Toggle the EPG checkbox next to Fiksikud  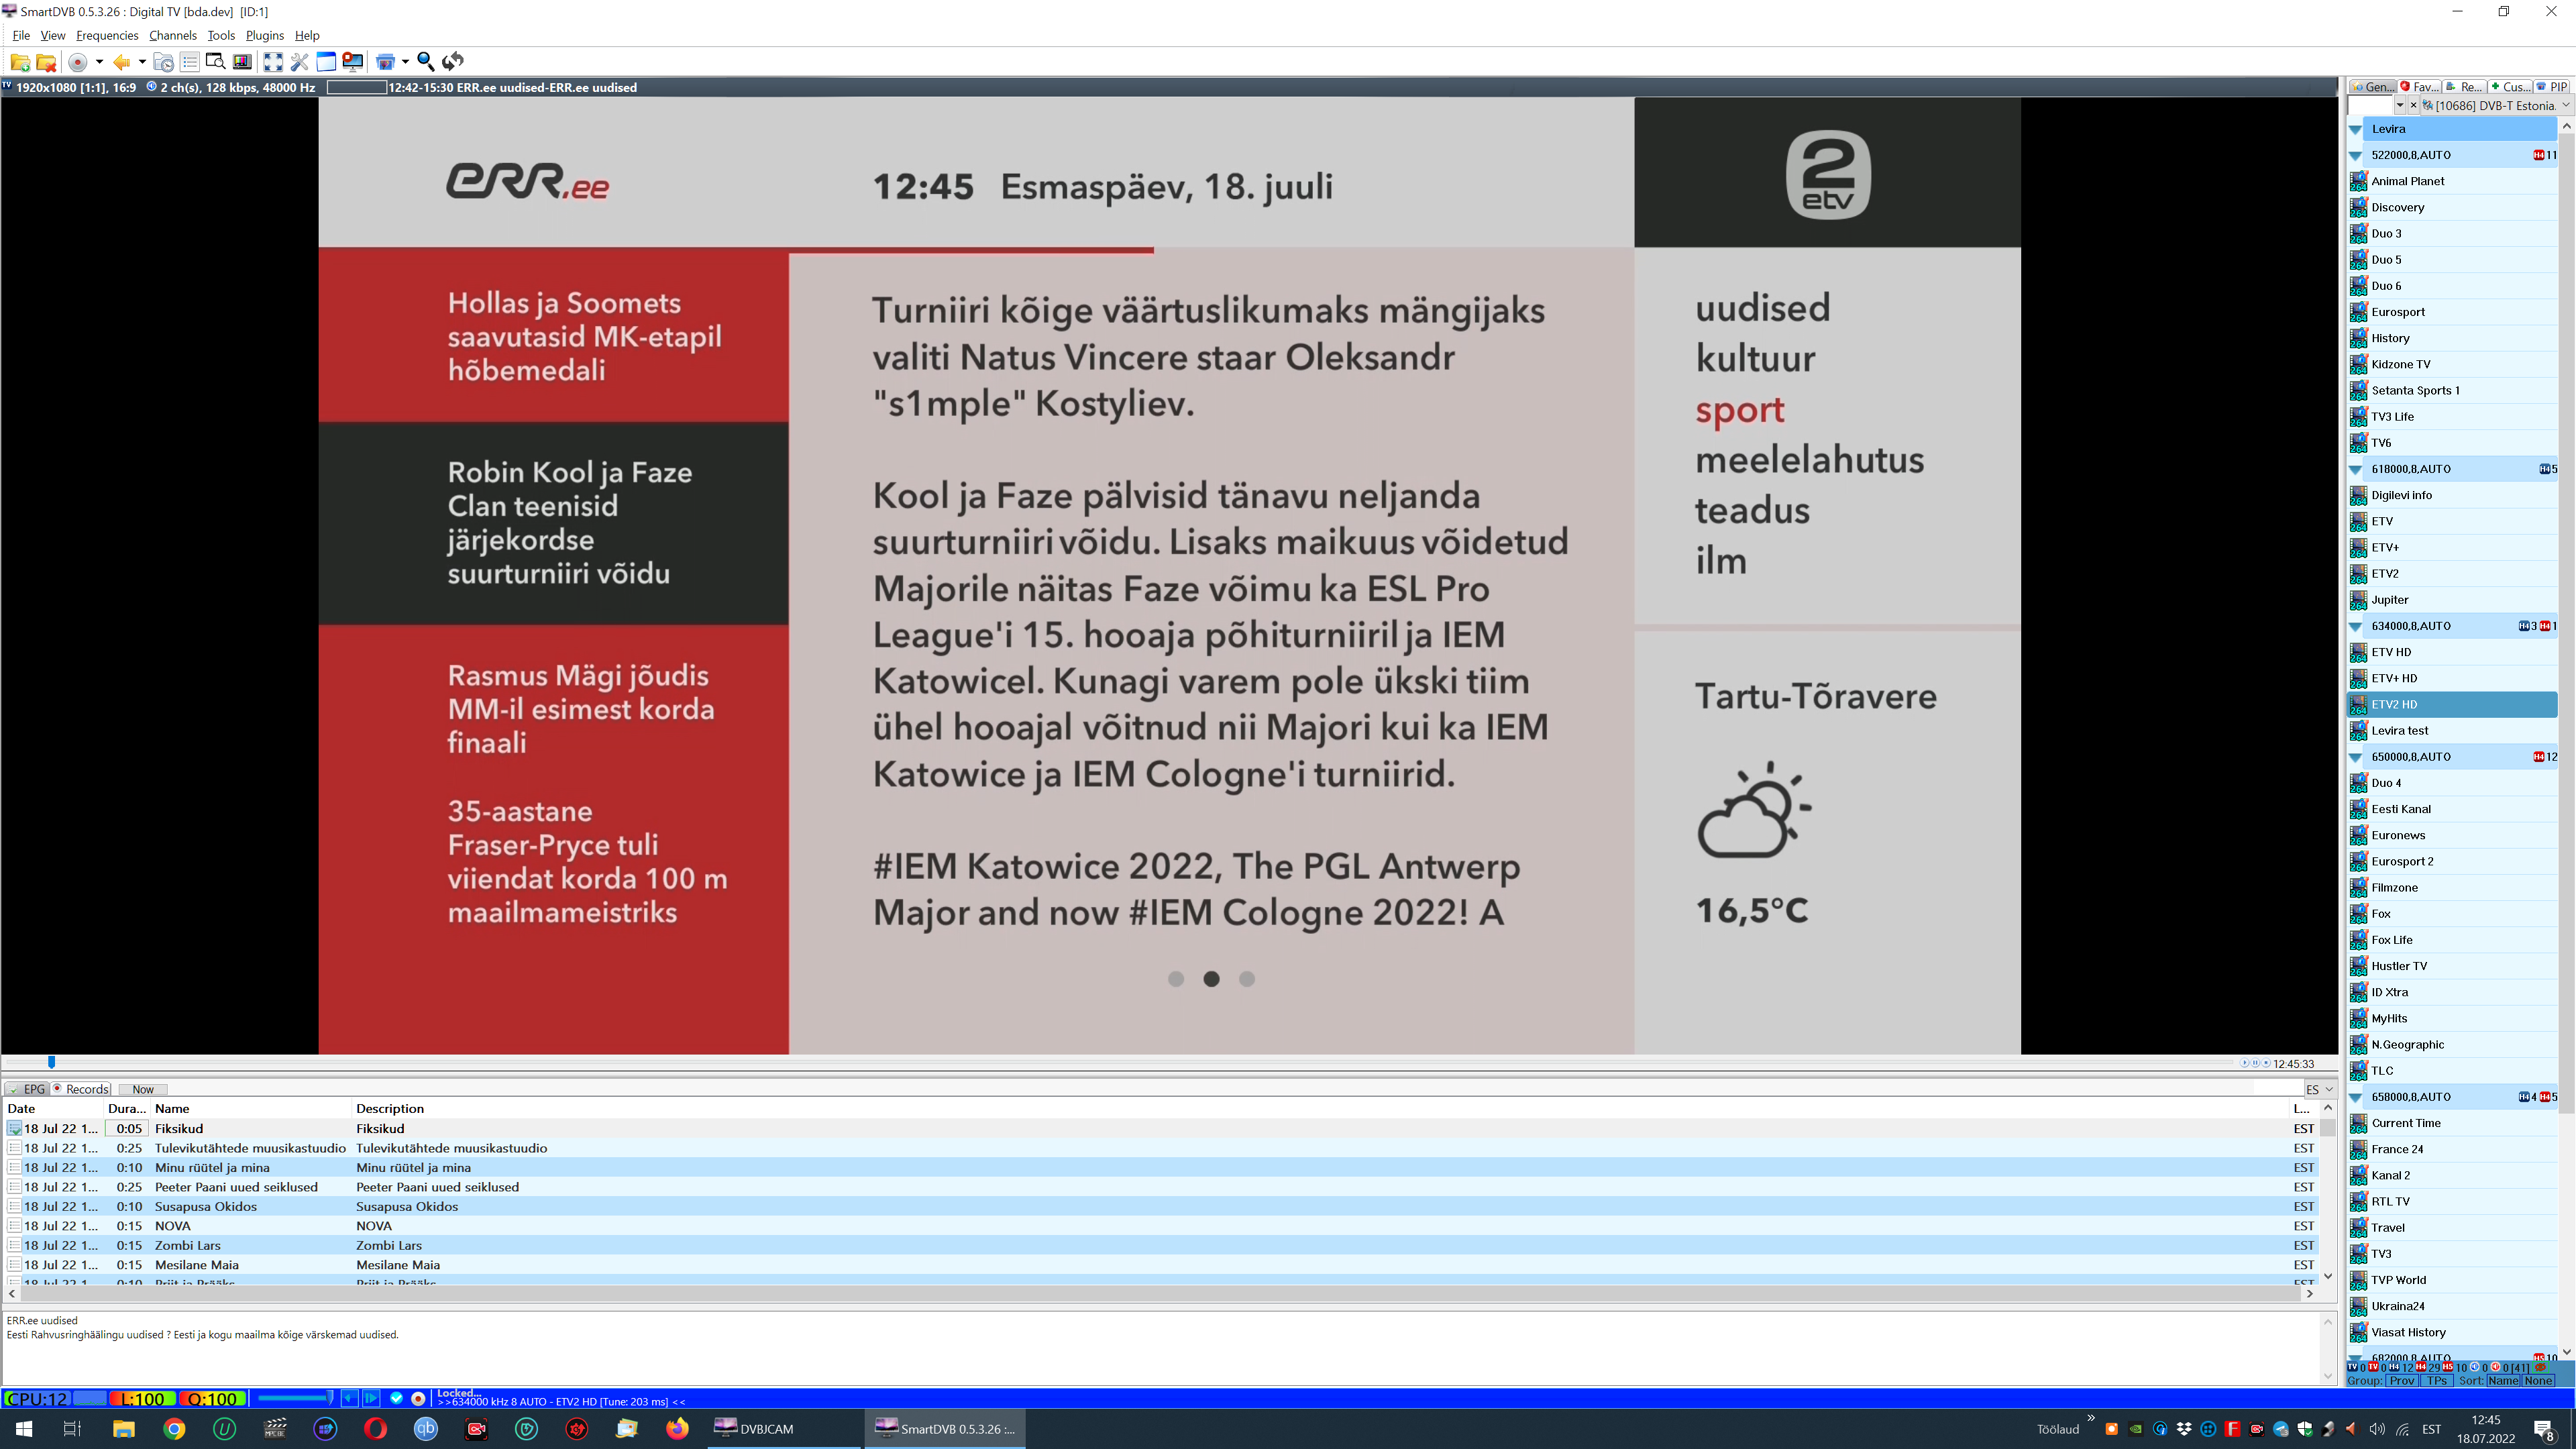click(x=14, y=1129)
